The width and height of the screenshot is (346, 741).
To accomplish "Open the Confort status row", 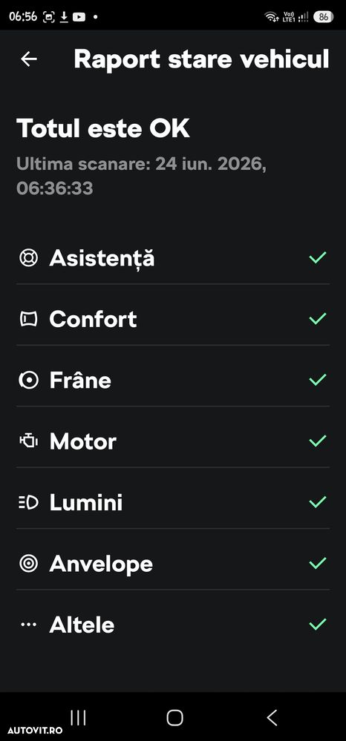I will (x=173, y=320).
